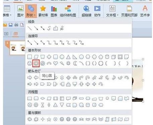
Task: Click the 艺术字 WordArt button
Action: [145, 11]
